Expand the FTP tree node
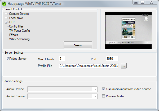The width and height of the screenshot is (159, 111). click(x=6, y=22)
